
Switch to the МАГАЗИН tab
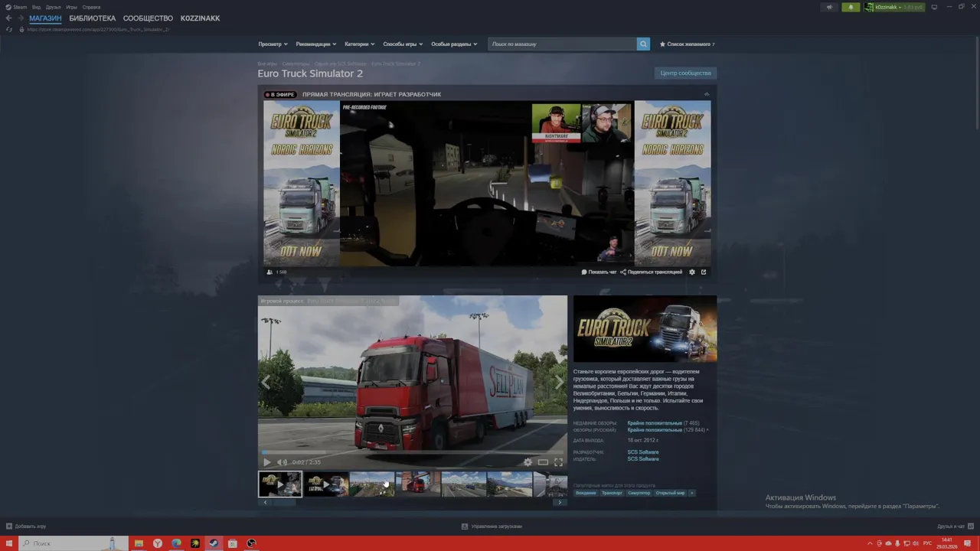coord(45,18)
